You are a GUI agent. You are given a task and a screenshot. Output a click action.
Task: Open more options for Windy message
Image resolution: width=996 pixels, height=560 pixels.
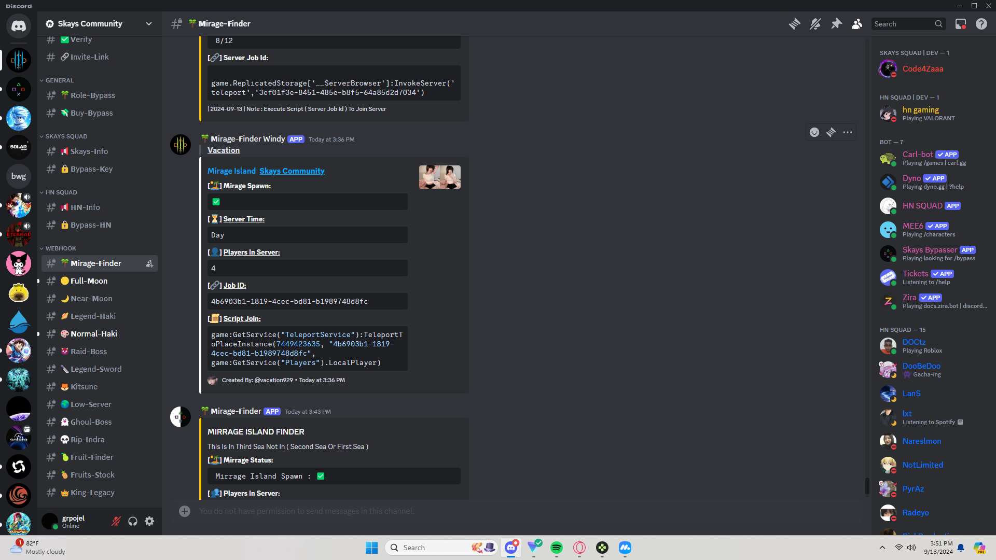[x=848, y=132]
